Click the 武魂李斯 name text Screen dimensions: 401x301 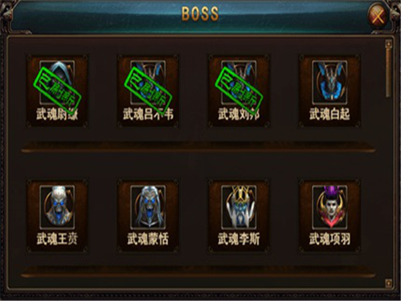pyautogui.click(x=239, y=239)
